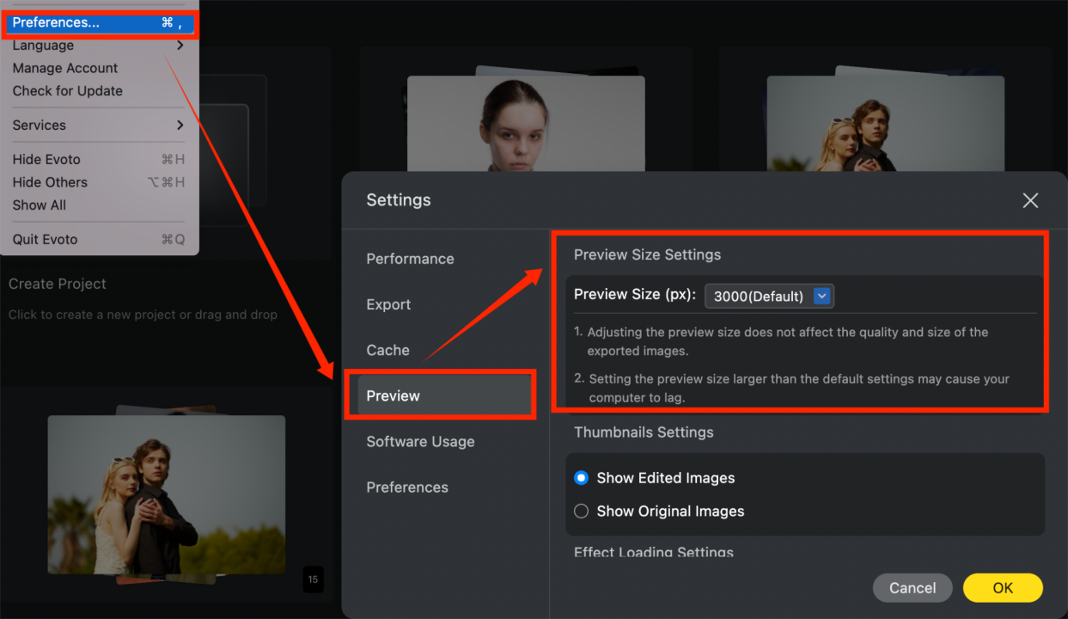Click the Cancel button
Image resolution: width=1068 pixels, height=619 pixels.
pos(912,588)
